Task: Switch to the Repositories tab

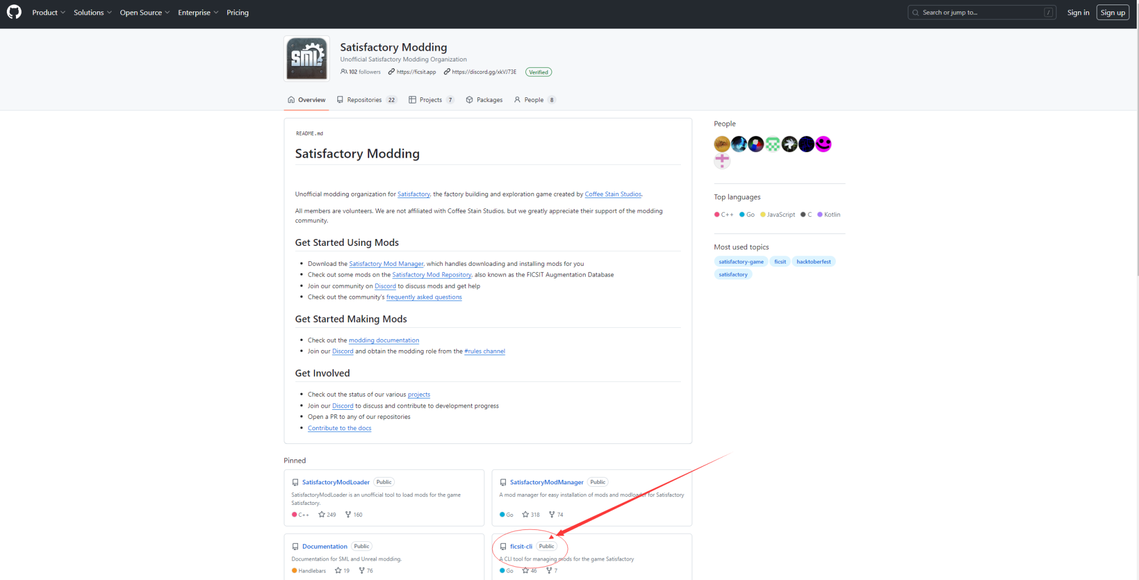Action: point(366,100)
